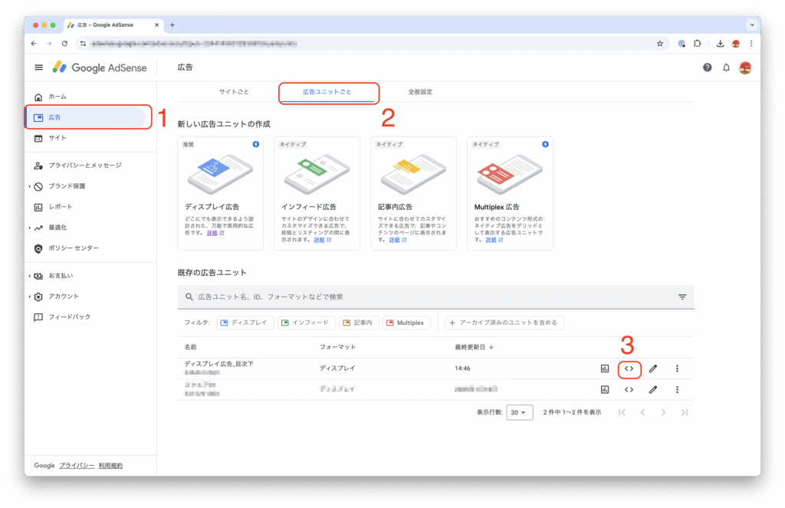The image size is (785, 508).
Task: Reload the page in Chrome
Action: click(x=64, y=44)
